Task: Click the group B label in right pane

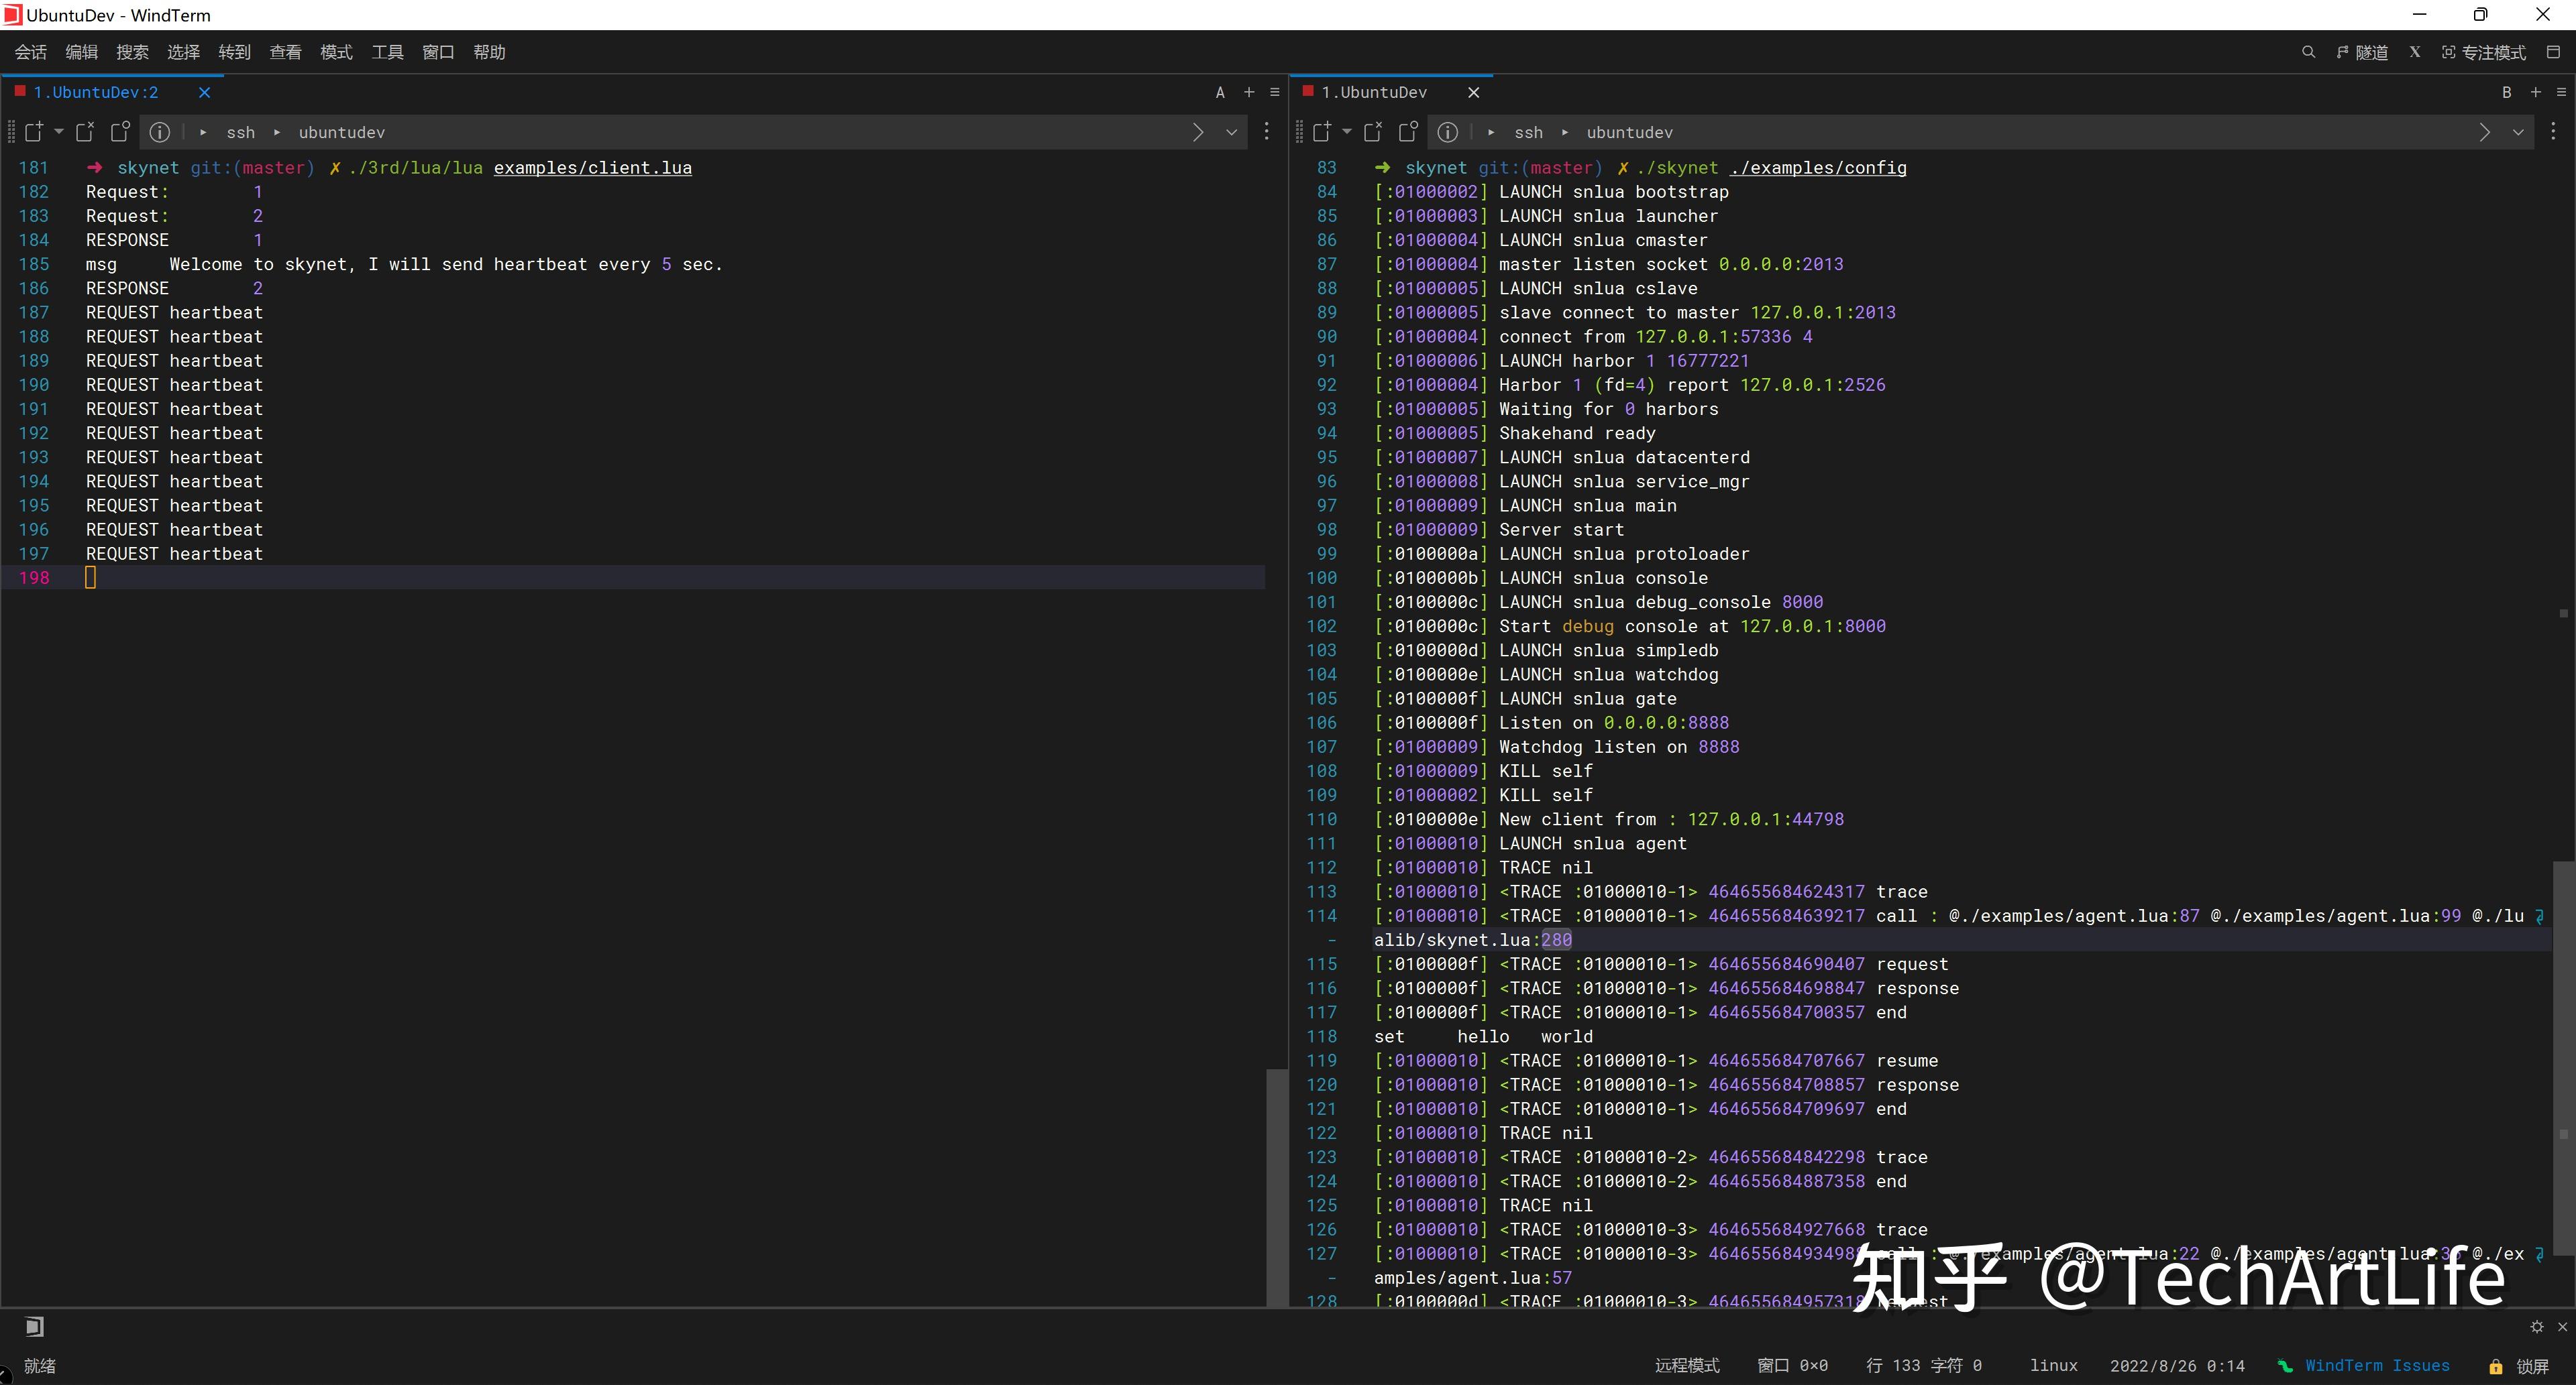Action: pos(2507,92)
